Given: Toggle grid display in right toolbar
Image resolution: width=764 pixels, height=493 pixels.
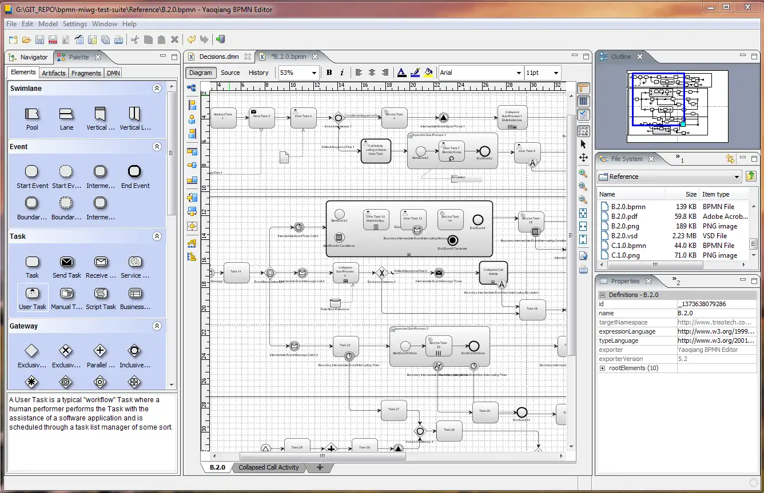Looking at the screenshot, I should pos(583,101).
